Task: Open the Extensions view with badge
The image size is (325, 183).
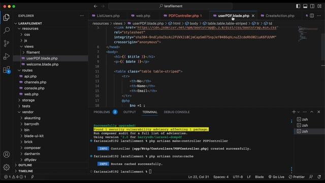Action: [7, 70]
